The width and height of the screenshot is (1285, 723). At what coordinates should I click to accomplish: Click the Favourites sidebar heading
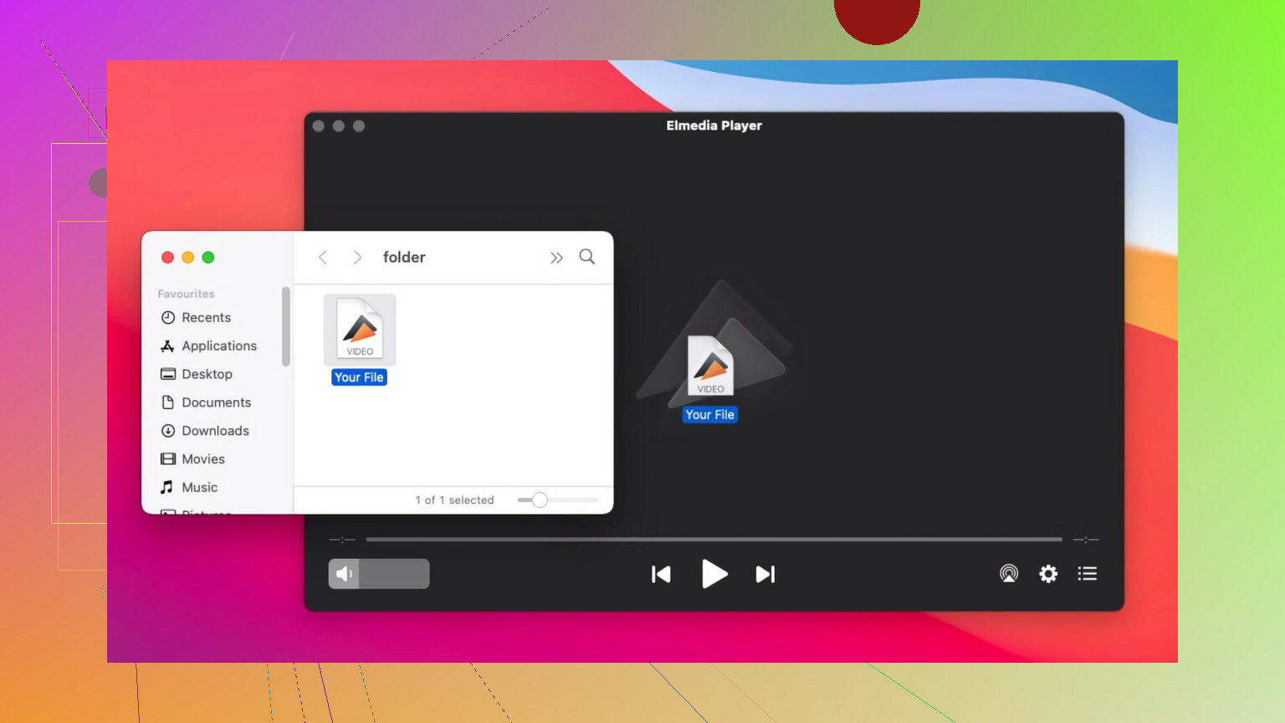pyautogui.click(x=186, y=294)
